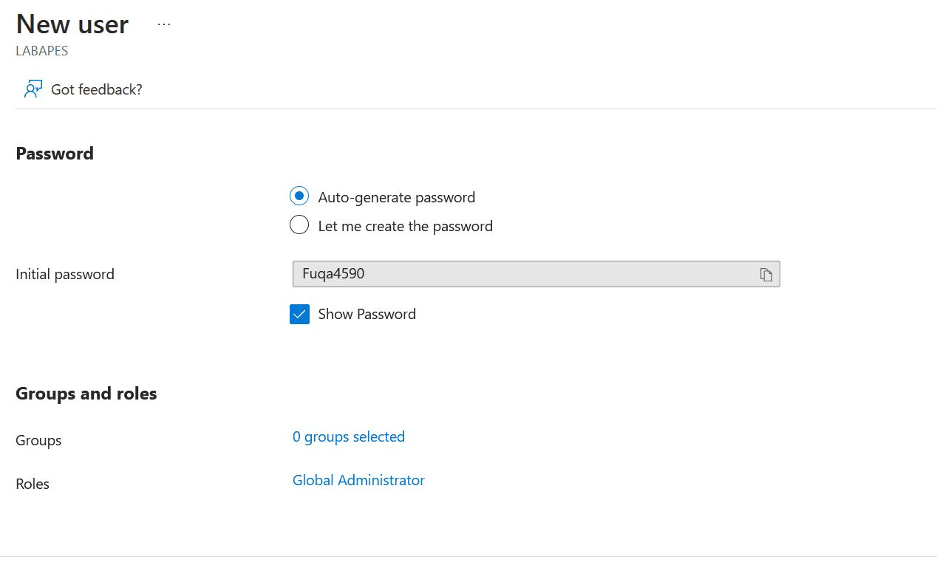The width and height of the screenshot is (937, 562).
Task: Click the LABAPES tenant name subtitle
Action: 42,52
